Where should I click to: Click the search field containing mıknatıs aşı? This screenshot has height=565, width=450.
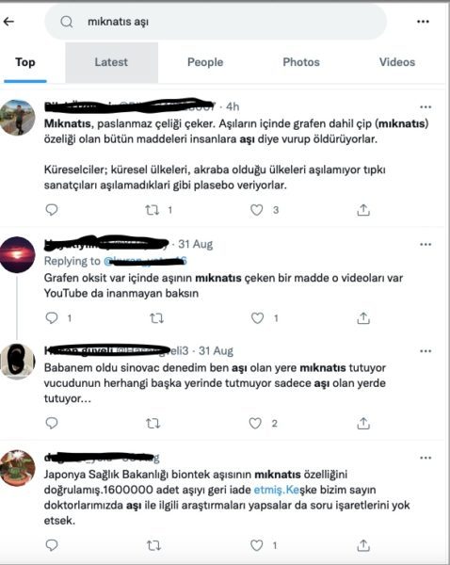coord(216,22)
